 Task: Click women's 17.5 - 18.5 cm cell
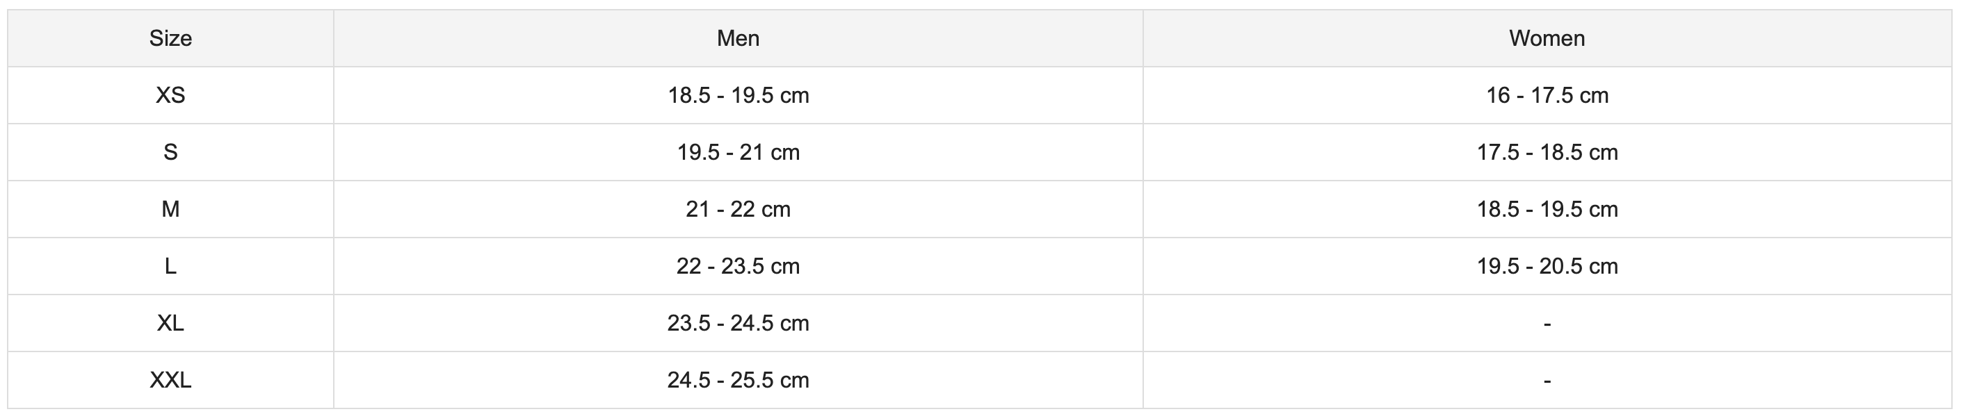click(1547, 152)
